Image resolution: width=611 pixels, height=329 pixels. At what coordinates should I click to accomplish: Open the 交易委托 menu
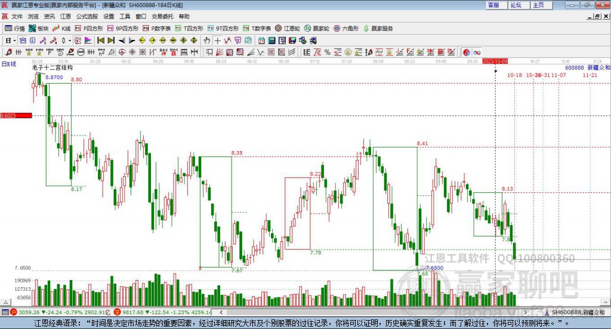(162, 16)
